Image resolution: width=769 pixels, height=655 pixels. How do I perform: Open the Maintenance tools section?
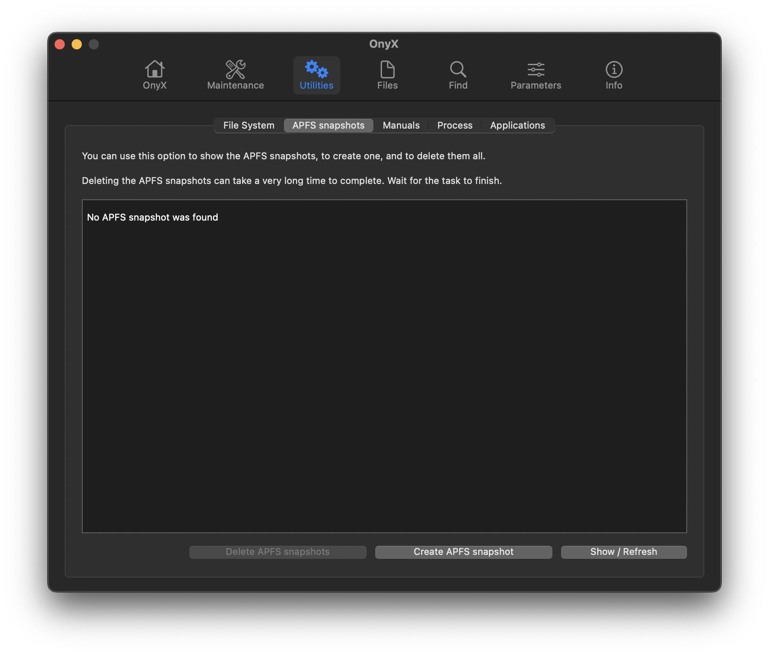[235, 75]
